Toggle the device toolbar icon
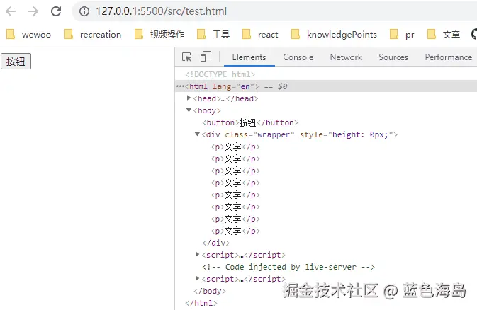Viewport: 477px width, 310px height. point(206,57)
